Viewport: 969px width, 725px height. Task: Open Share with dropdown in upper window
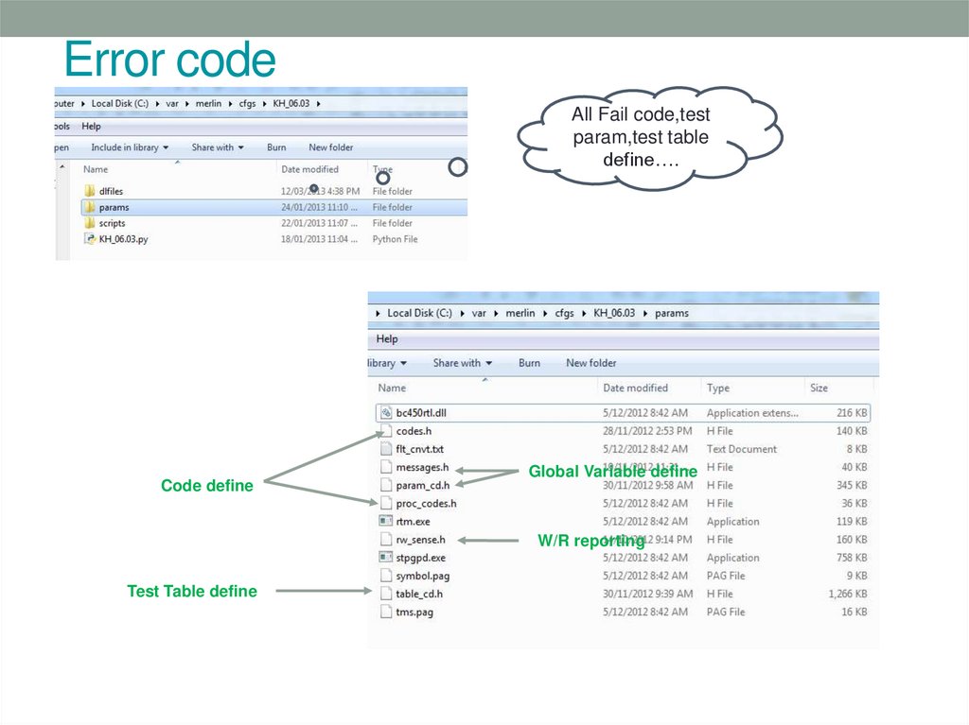point(218,147)
